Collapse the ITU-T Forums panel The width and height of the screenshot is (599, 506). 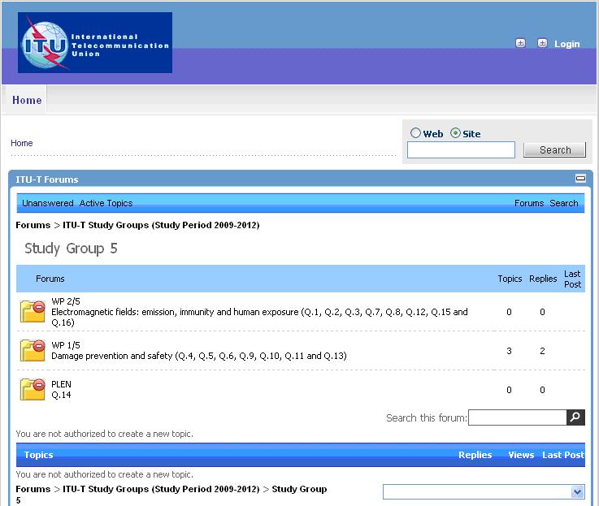pyautogui.click(x=580, y=179)
